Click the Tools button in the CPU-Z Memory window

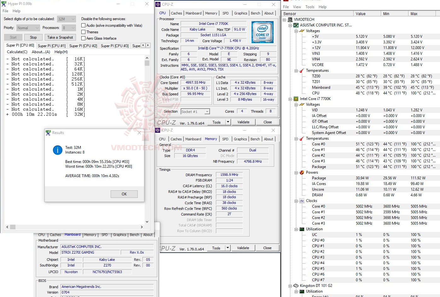point(216,248)
